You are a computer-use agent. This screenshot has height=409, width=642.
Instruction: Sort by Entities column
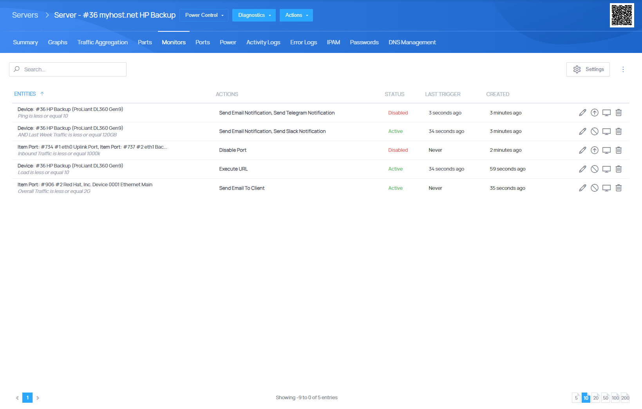tap(29, 94)
